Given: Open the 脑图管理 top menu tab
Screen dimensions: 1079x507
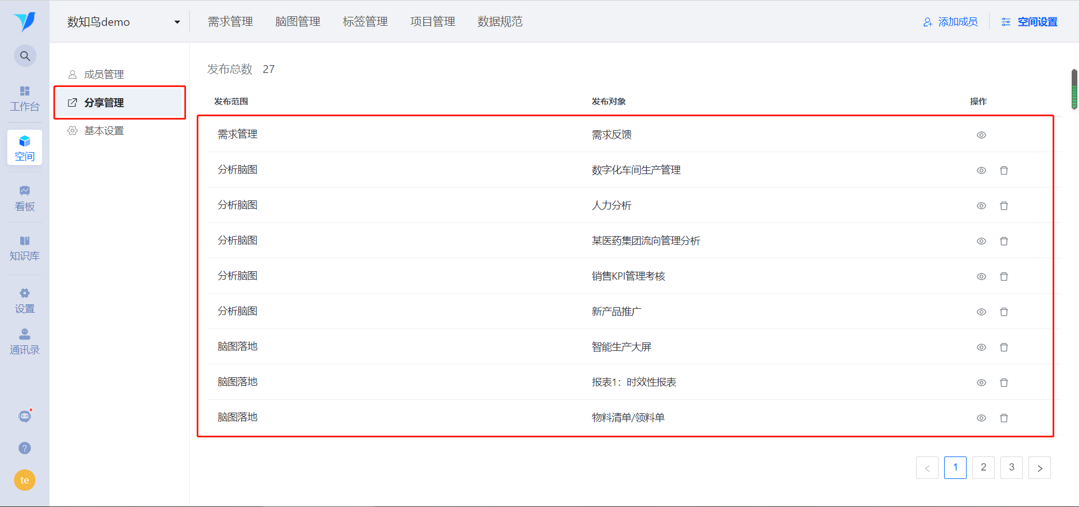Looking at the screenshot, I should click(x=297, y=21).
